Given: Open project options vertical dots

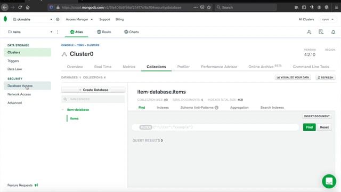Looking at the screenshot, I should coord(58,32).
